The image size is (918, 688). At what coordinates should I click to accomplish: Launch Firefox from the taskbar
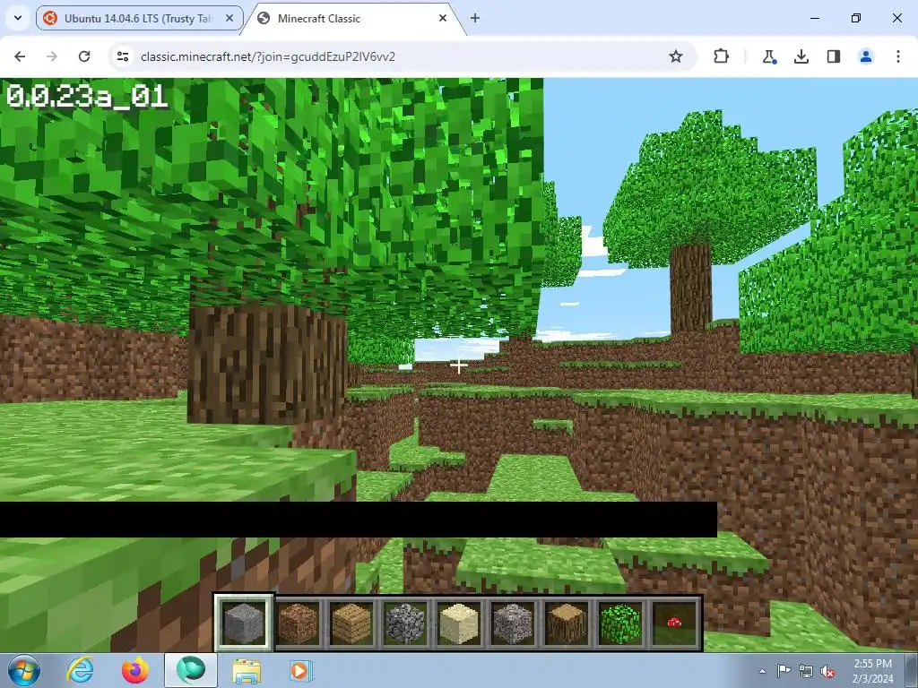click(134, 670)
